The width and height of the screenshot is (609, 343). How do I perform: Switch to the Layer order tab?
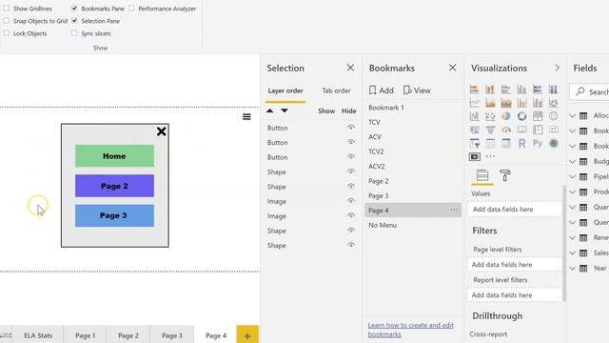point(285,91)
